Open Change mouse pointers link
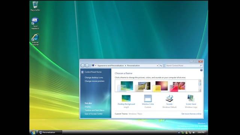The width and height of the screenshot is (240, 135). [94, 81]
